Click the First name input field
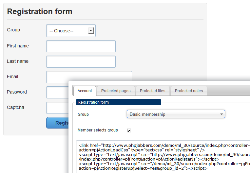 click(81, 46)
